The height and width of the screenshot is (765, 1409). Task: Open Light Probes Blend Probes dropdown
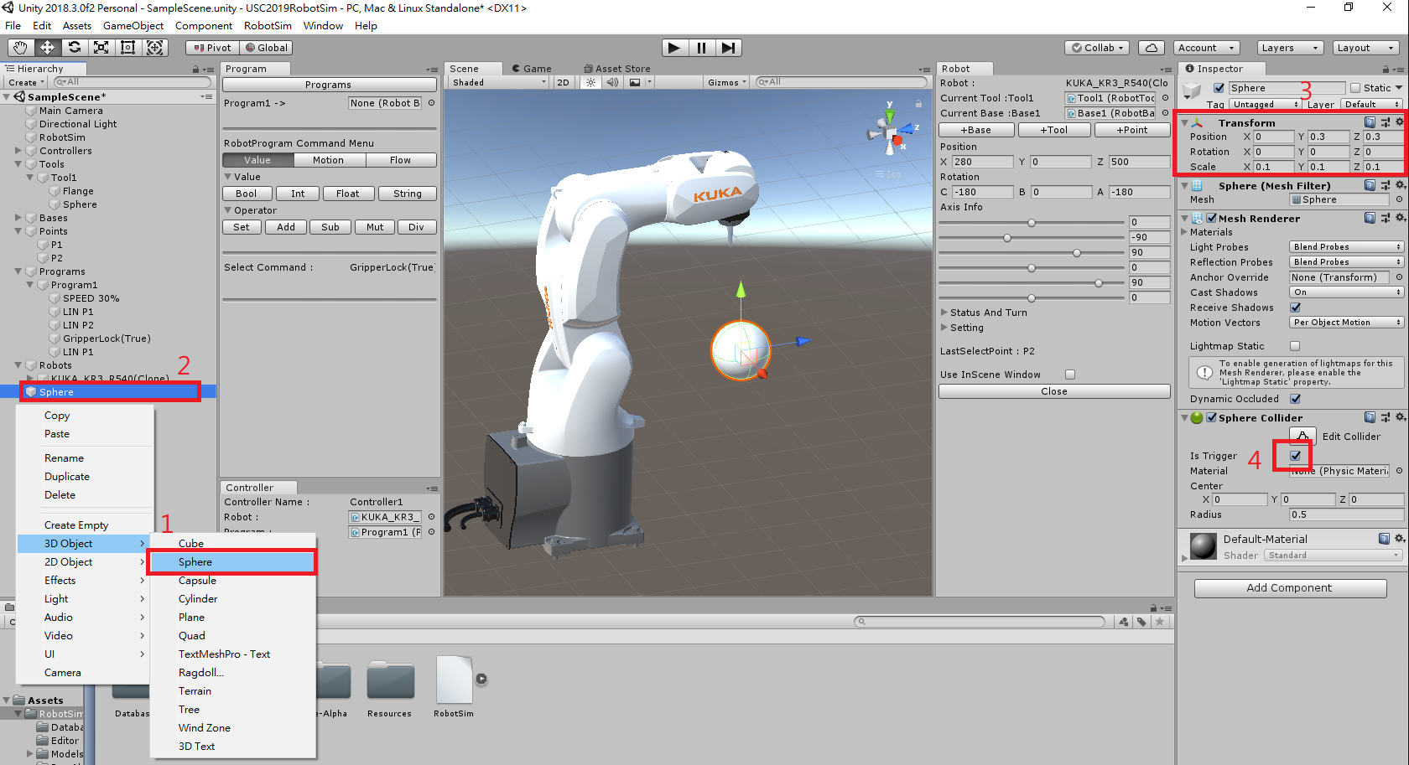pos(1346,247)
